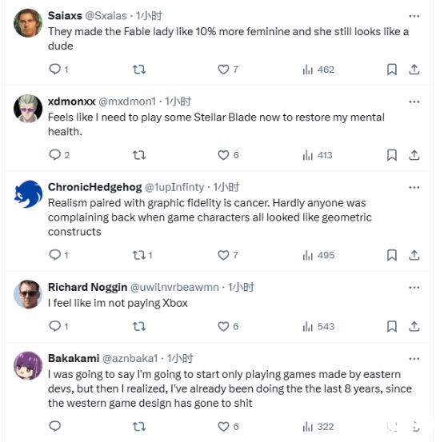
Task: Open ChronicHedgehog's Sonic avatar profile
Action: pyautogui.click(x=28, y=194)
